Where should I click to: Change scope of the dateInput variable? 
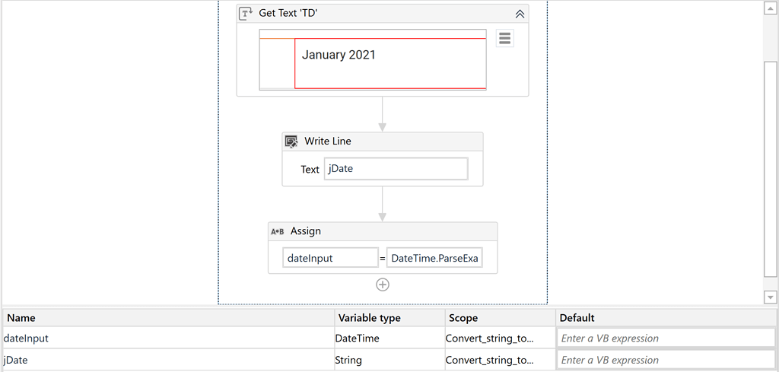click(499, 339)
